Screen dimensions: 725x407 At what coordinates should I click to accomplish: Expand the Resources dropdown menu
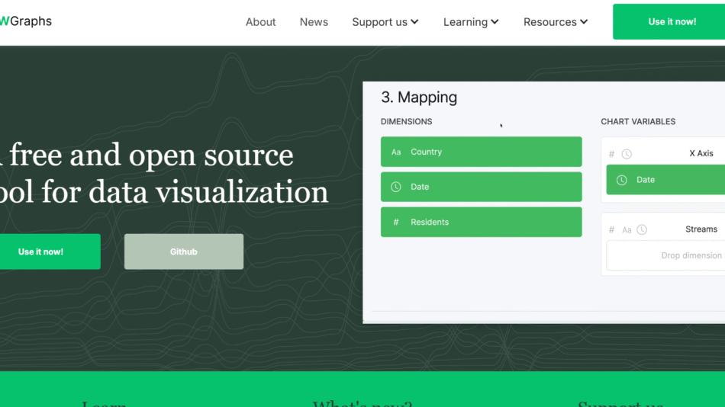point(555,22)
